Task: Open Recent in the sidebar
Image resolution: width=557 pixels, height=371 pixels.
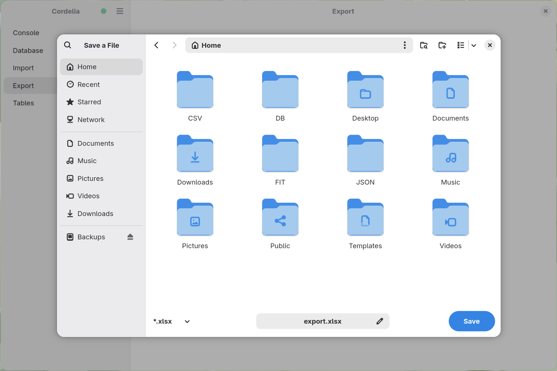Action: (x=101, y=84)
